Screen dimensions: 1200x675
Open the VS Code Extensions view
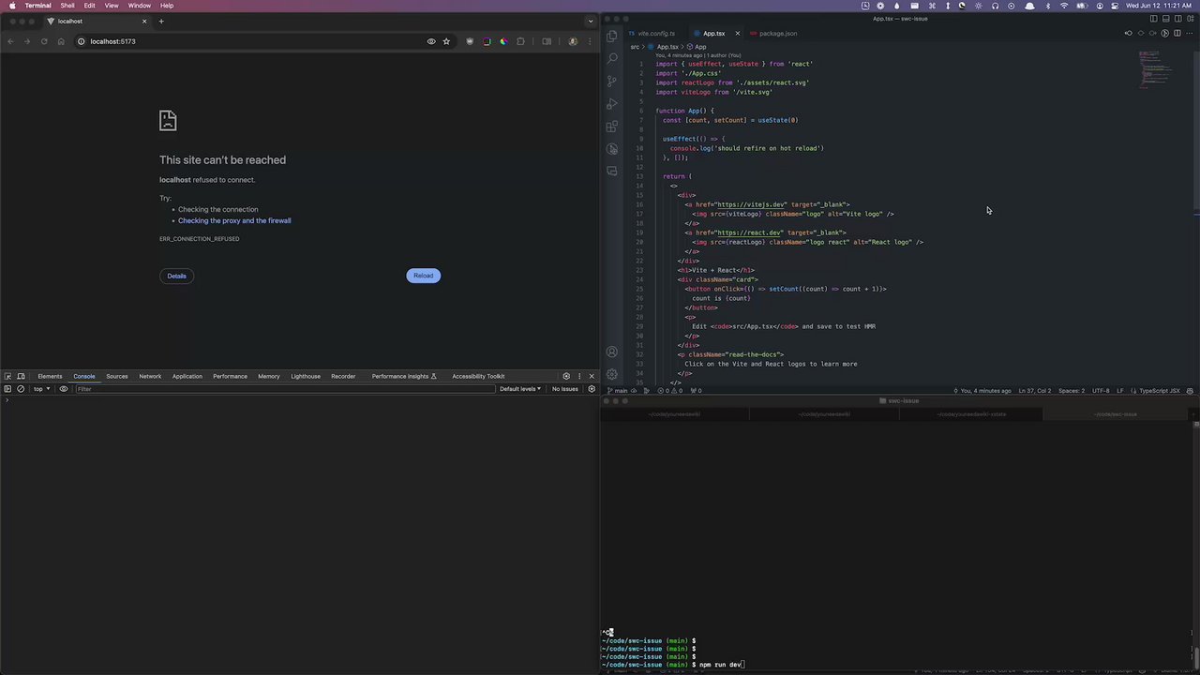click(x=612, y=126)
